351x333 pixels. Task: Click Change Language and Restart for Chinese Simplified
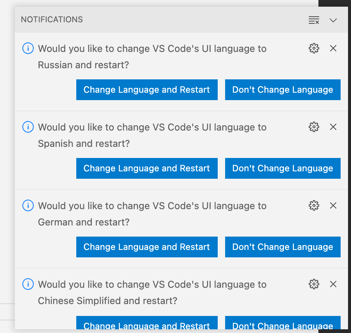[147, 323]
